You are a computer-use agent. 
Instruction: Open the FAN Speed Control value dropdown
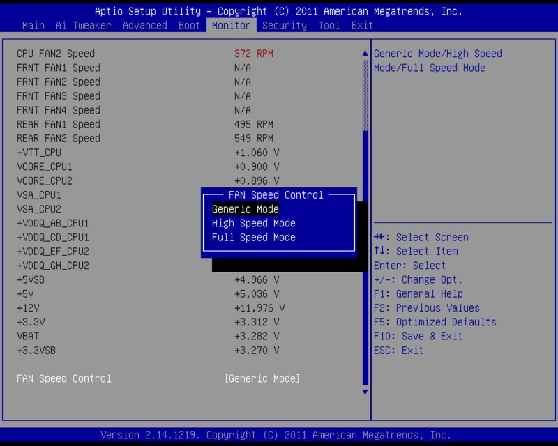(x=262, y=378)
